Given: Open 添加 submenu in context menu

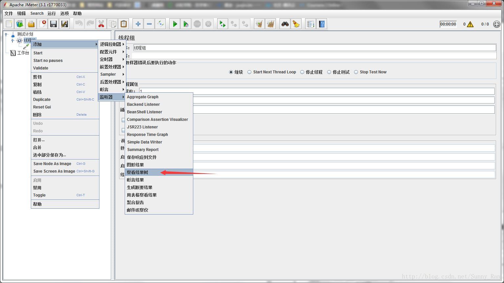Looking at the screenshot, I should [x=65, y=44].
